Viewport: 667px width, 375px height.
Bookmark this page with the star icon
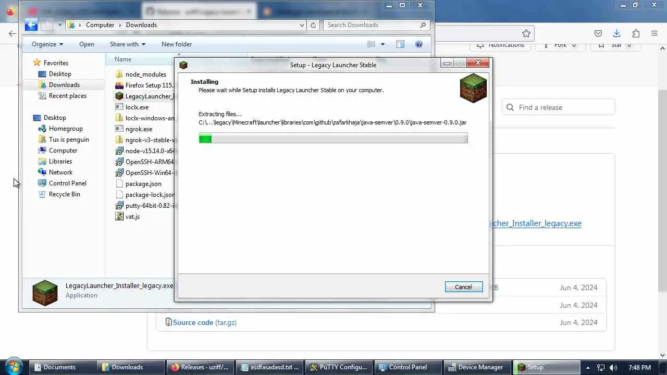pyautogui.click(x=526, y=33)
